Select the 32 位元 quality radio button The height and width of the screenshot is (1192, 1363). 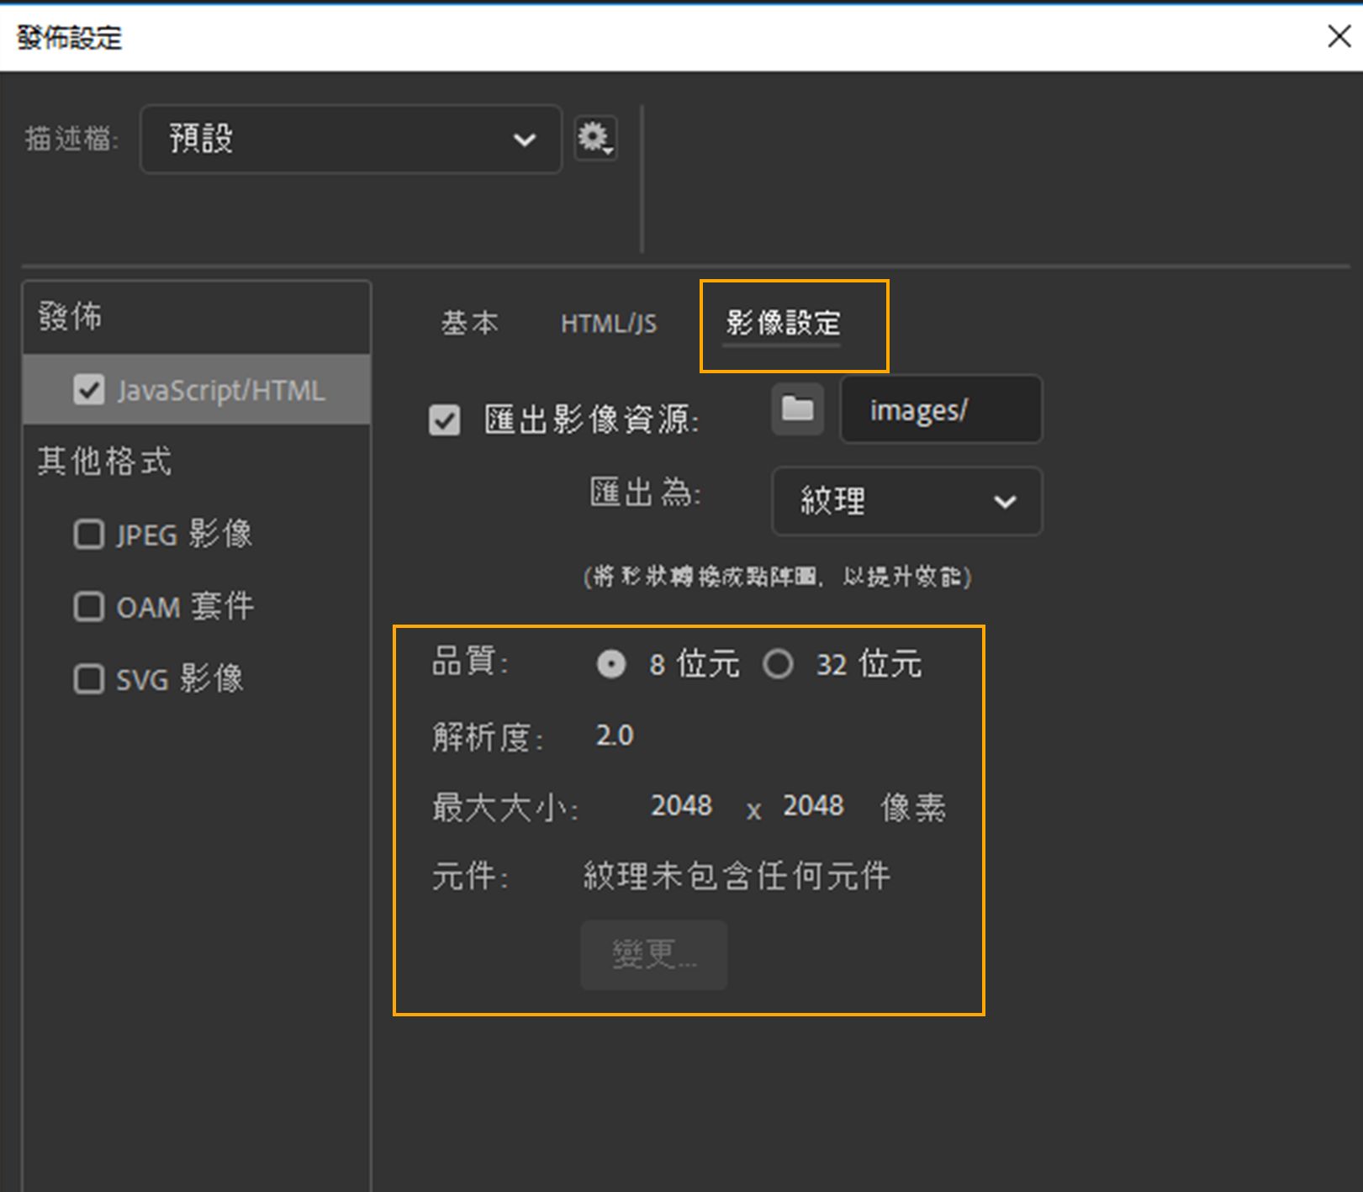(779, 663)
